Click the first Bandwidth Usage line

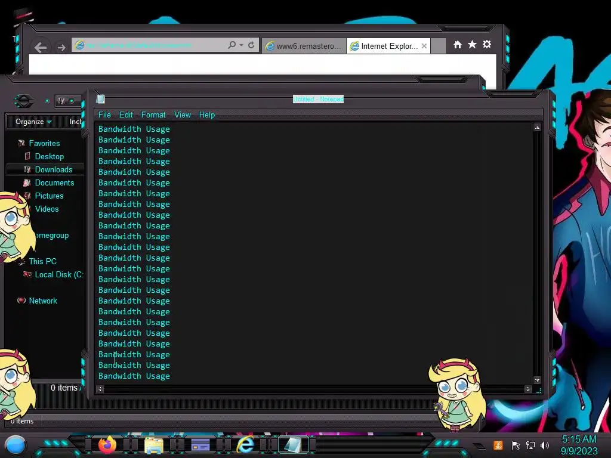tap(134, 129)
